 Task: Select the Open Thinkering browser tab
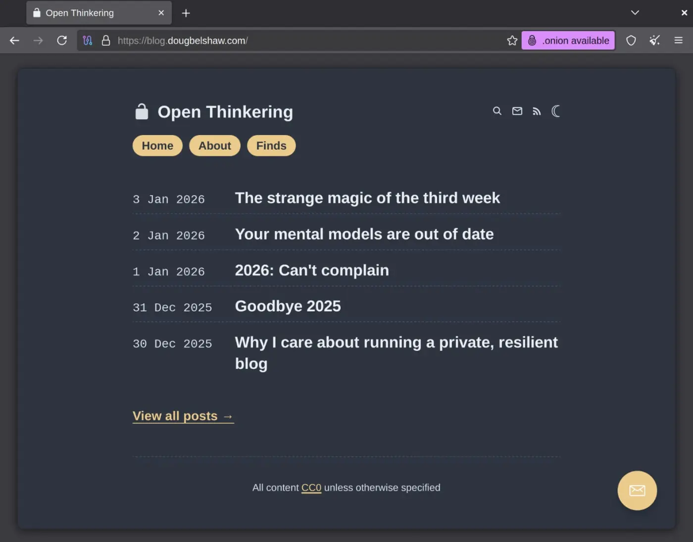(99, 13)
